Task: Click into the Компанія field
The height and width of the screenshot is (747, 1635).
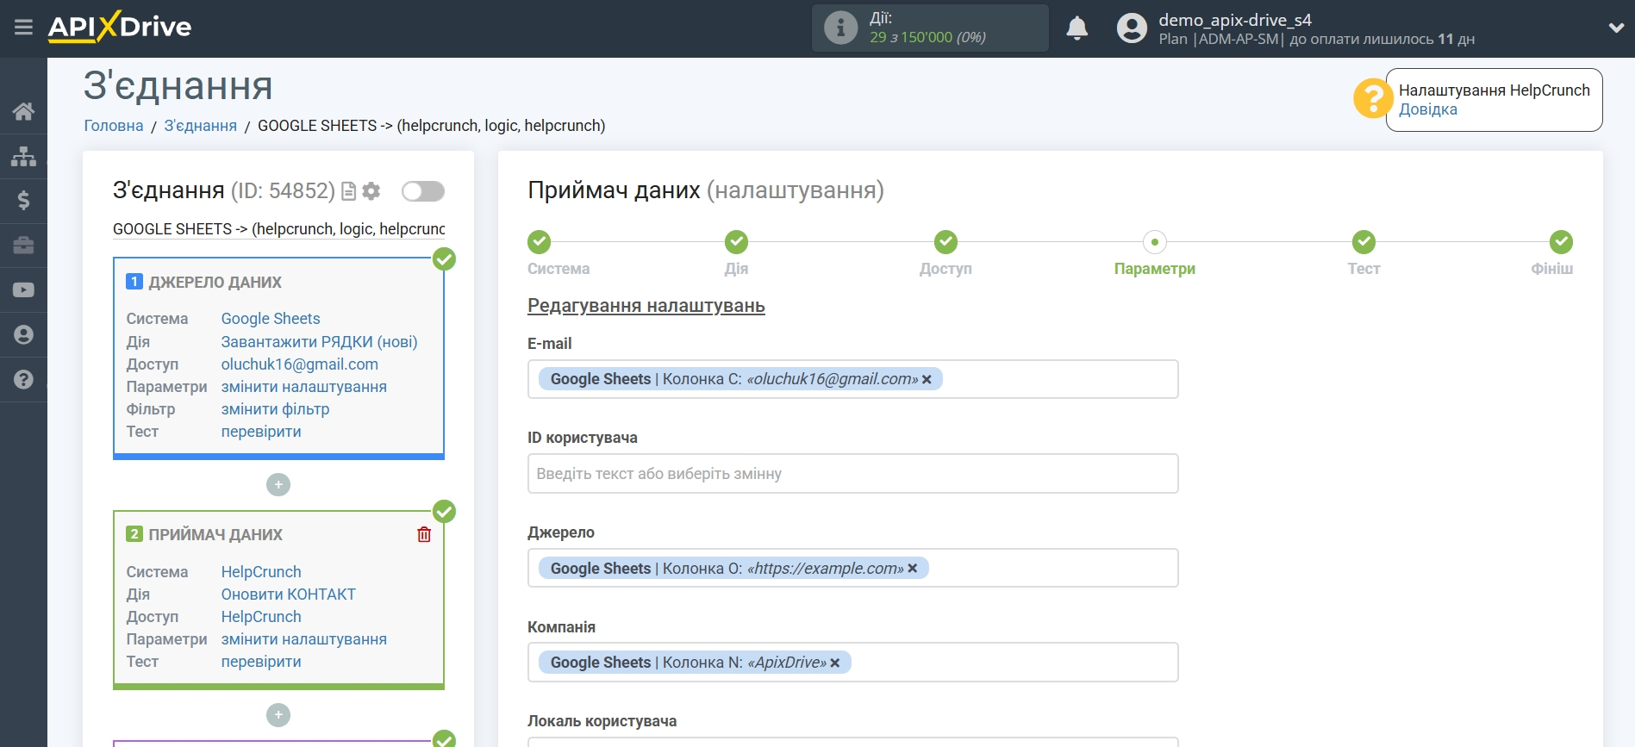Action: click(x=853, y=663)
